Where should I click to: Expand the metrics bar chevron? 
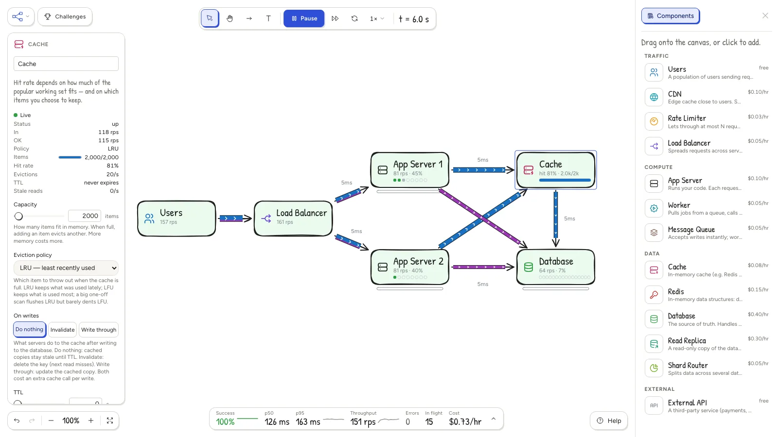[x=494, y=419]
